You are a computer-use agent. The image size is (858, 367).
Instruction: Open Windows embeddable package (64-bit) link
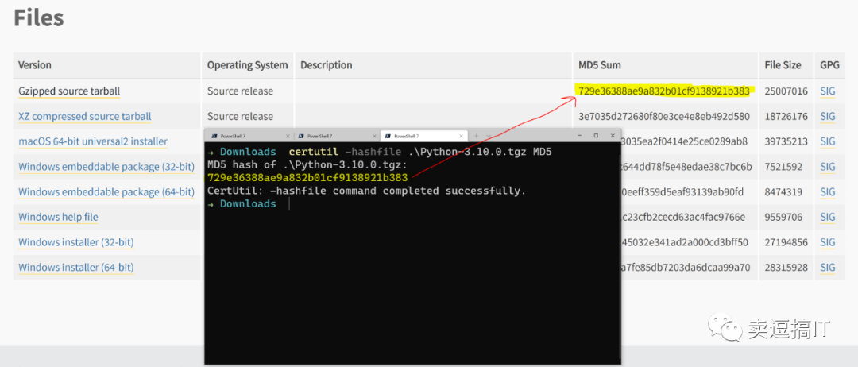[x=106, y=192]
